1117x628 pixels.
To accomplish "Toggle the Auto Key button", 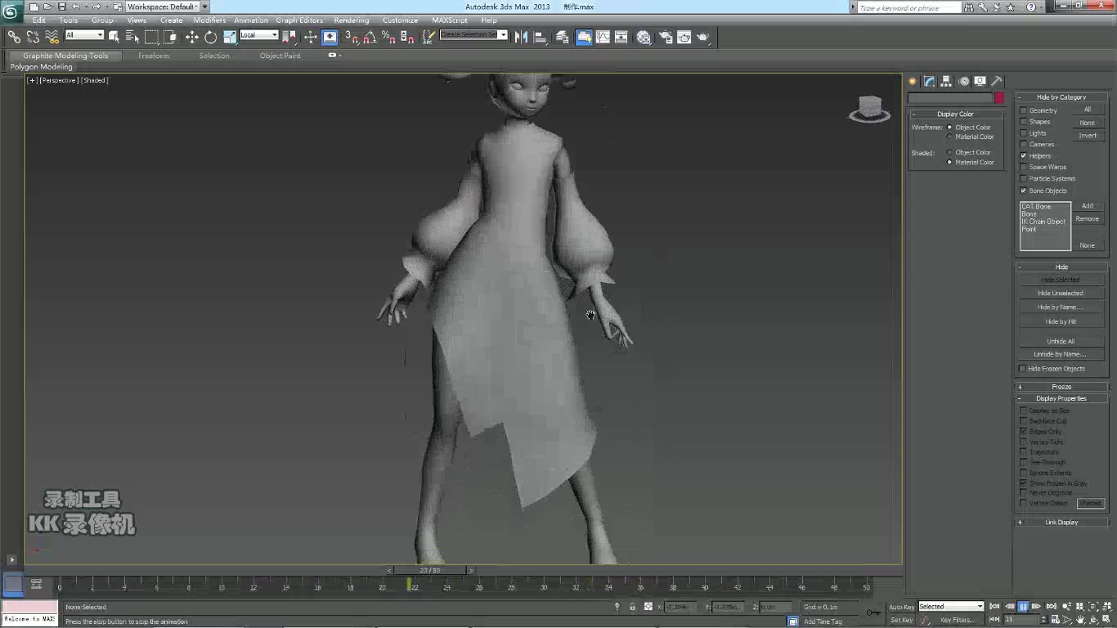I will point(901,607).
